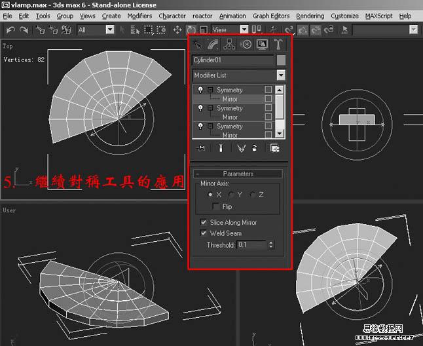The image size is (423, 346).
Task: Open the All selection filter dropdown
Action: [x=110, y=29]
